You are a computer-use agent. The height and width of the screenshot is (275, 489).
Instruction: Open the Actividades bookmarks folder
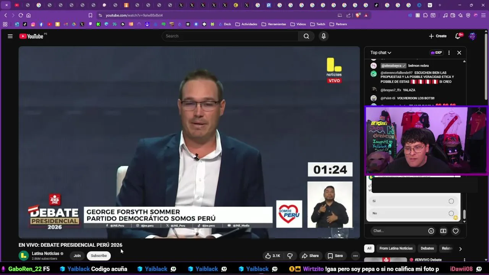246,24
